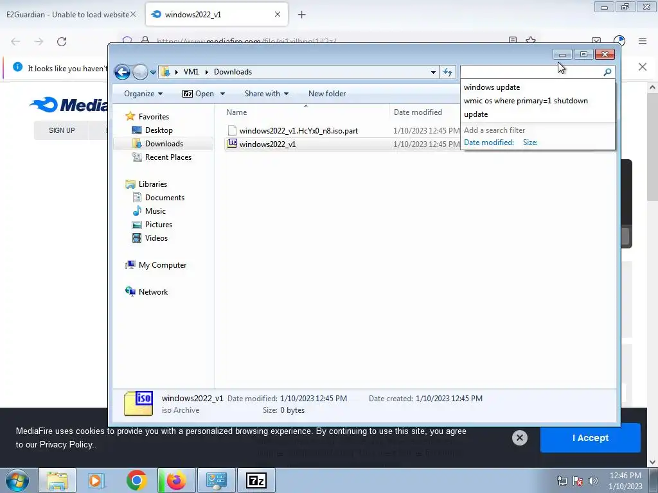Viewport: 658px width, 493px height.
Task: Click large iso icon in details pane
Action: tap(139, 403)
